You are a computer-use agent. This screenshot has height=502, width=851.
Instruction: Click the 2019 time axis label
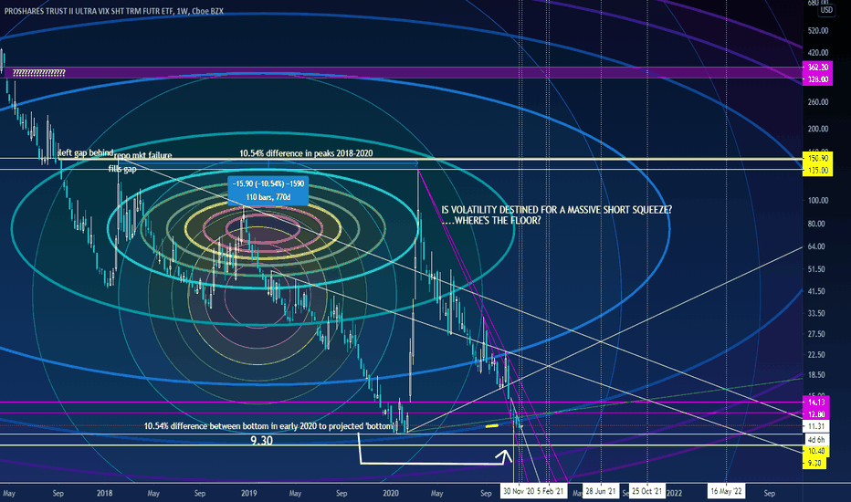(x=248, y=493)
